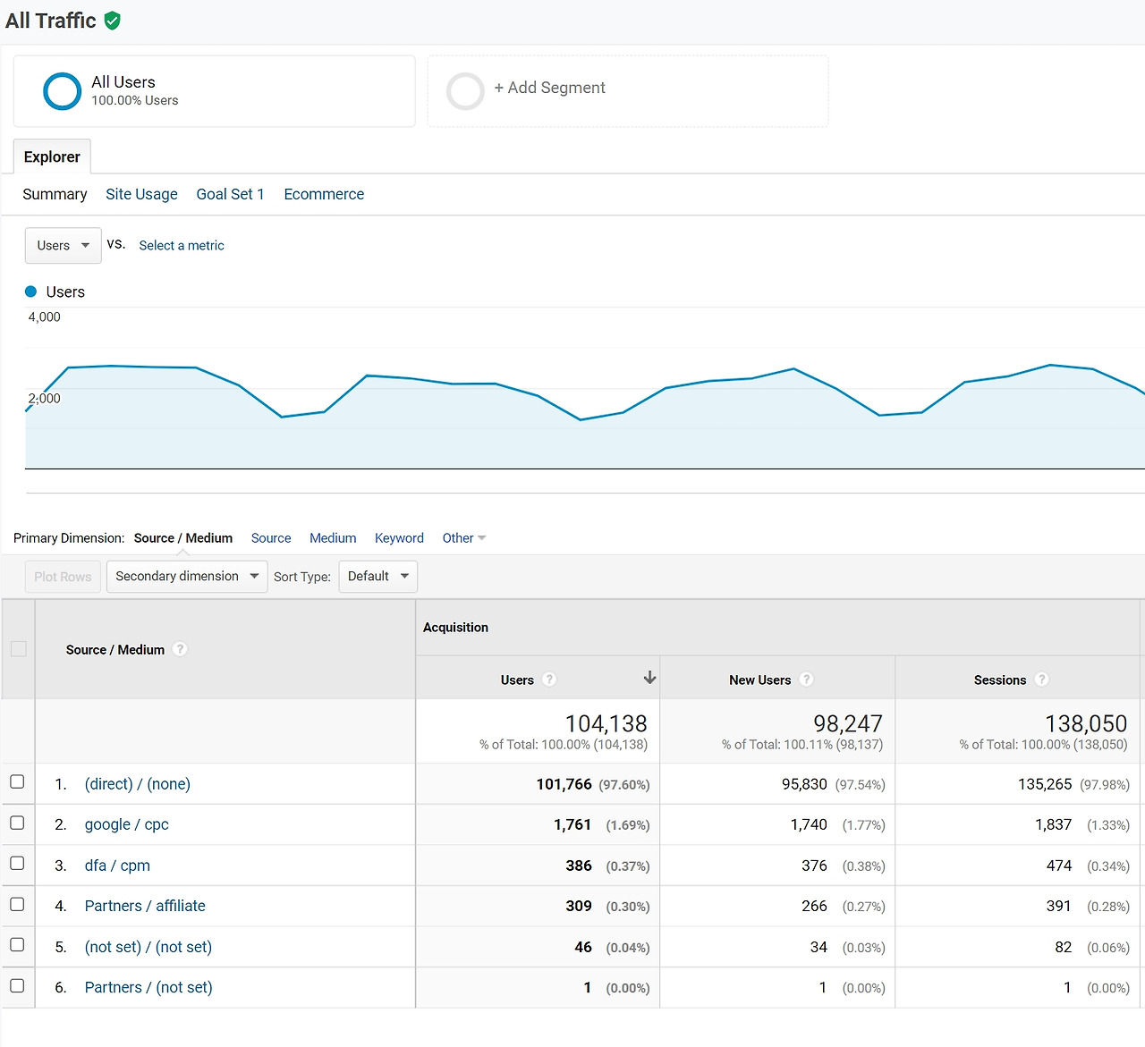This screenshot has width=1145, height=1047.
Task: Click the Users column sort arrow
Action: tap(650, 678)
